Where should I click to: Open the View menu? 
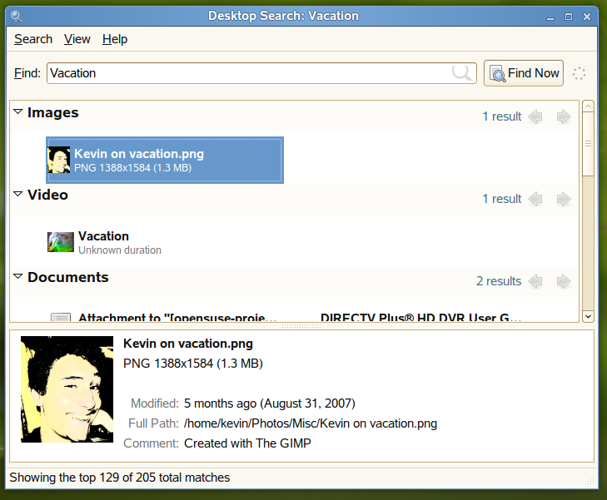click(x=77, y=39)
